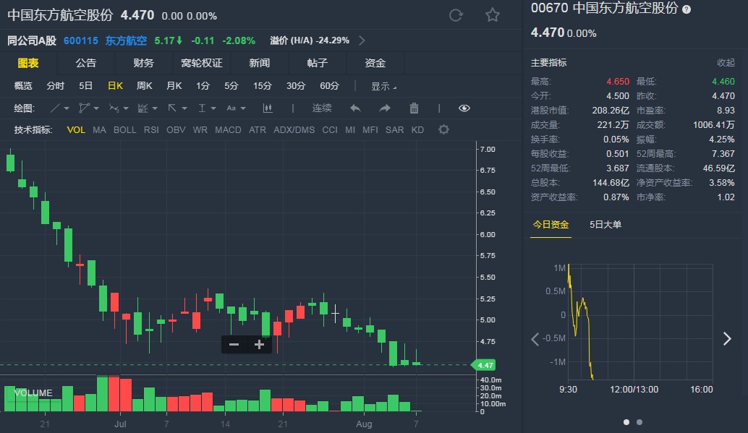
Task: Open the 显示 display dropdown
Action: coord(383,86)
